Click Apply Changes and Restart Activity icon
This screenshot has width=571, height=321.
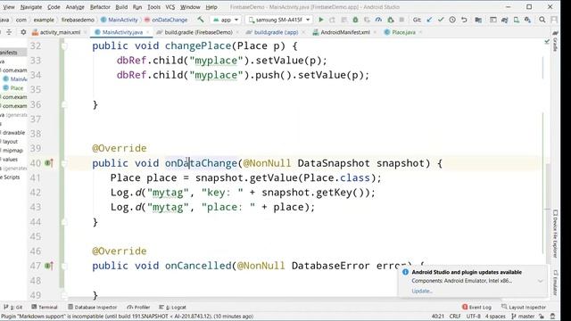tap(332, 20)
